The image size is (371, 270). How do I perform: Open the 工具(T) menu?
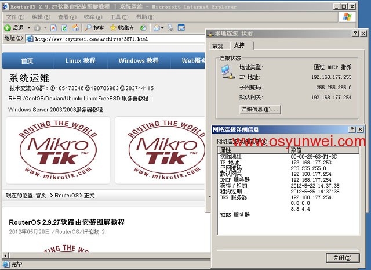coord(119,17)
